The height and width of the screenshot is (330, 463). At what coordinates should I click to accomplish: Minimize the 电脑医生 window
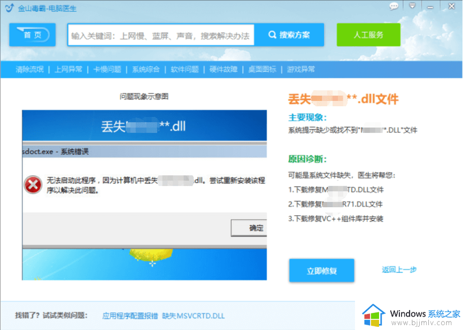coord(430,7)
